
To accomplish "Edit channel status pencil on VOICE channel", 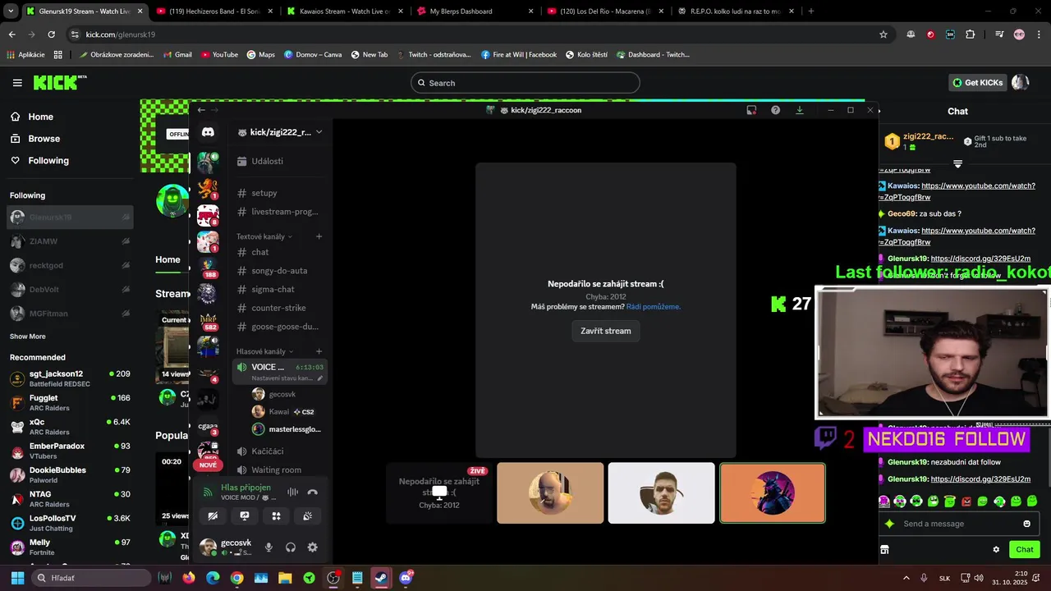I will (320, 378).
